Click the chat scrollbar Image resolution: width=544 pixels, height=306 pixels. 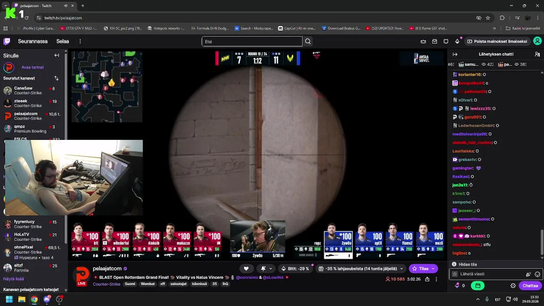point(542,242)
